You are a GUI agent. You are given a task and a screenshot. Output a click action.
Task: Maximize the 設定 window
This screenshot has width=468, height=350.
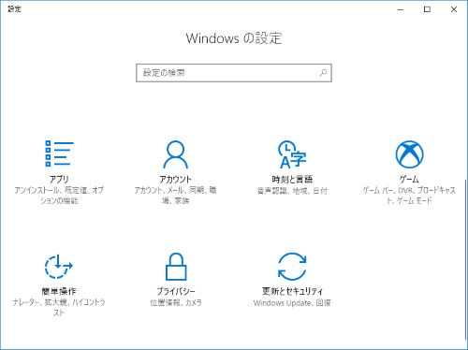pos(427,9)
